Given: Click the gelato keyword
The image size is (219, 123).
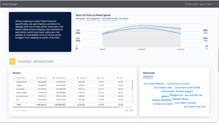Looking at the screenshot, I should click(x=165, y=96).
